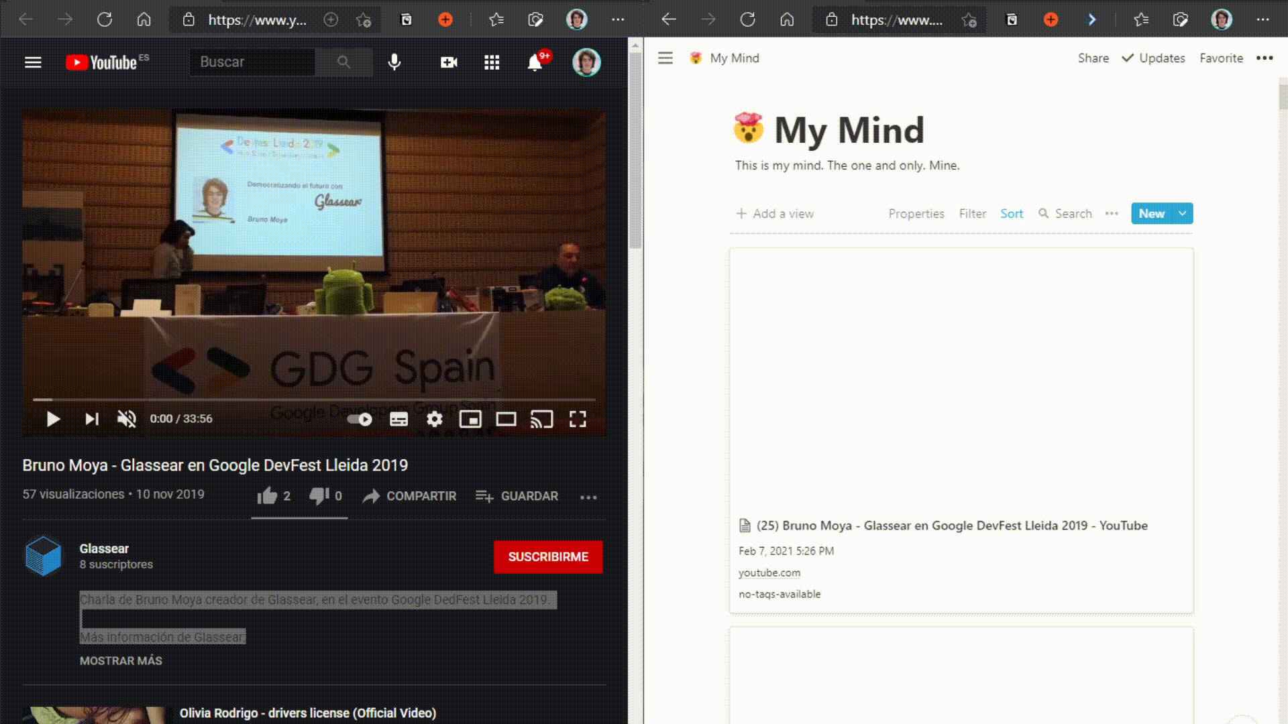
Task: Toggle subtitles on the video
Action: click(x=398, y=419)
